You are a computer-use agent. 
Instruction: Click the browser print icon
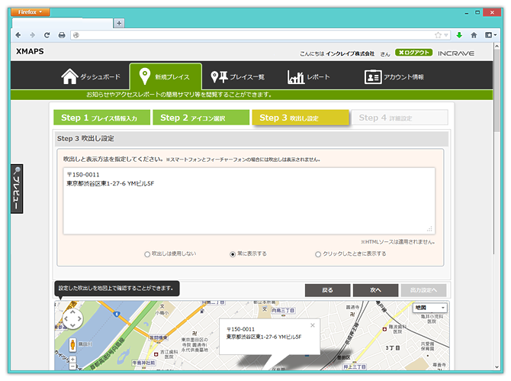pos(62,35)
